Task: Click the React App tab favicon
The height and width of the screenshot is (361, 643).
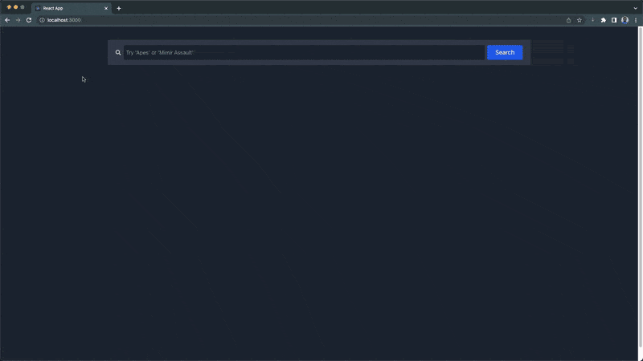Action: click(38, 8)
